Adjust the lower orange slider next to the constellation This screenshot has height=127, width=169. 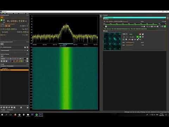[129, 45]
